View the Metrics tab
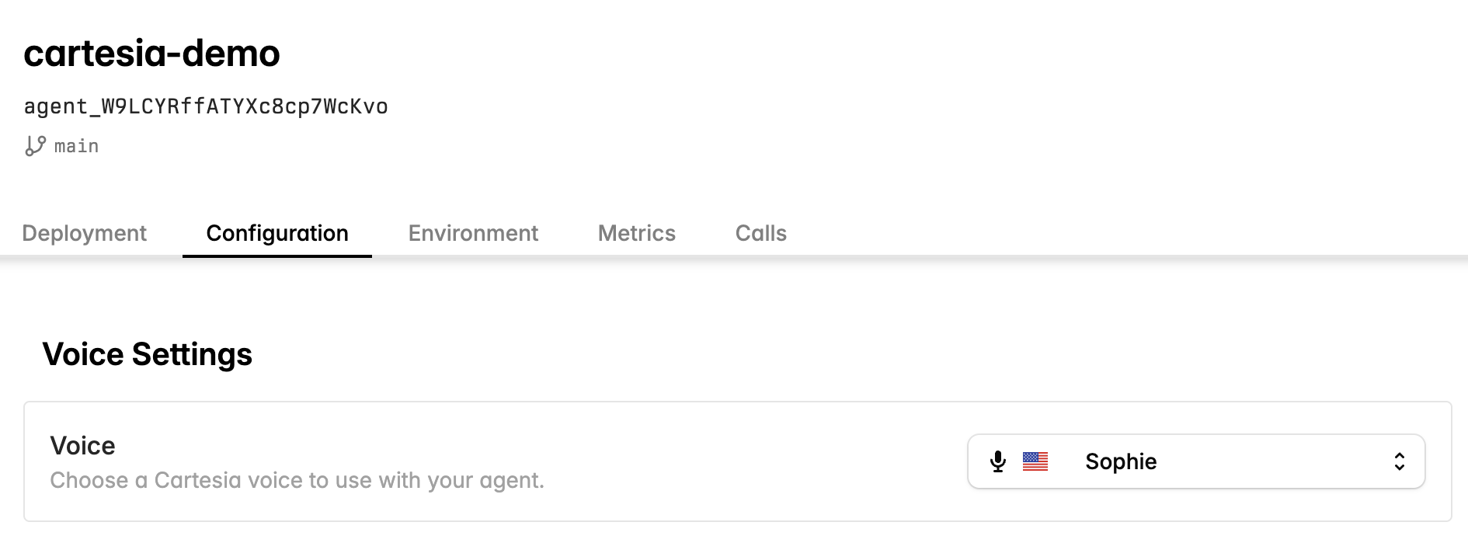The image size is (1468, 536). click(636, 233)
